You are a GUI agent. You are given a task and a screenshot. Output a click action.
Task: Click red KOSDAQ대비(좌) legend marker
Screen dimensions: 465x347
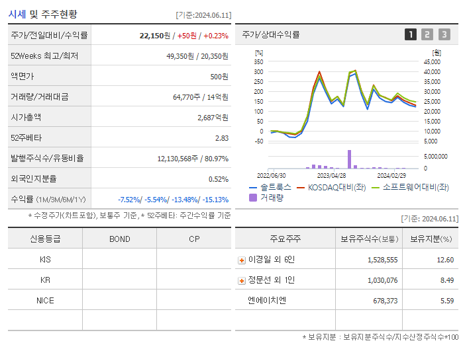(301, 188)
